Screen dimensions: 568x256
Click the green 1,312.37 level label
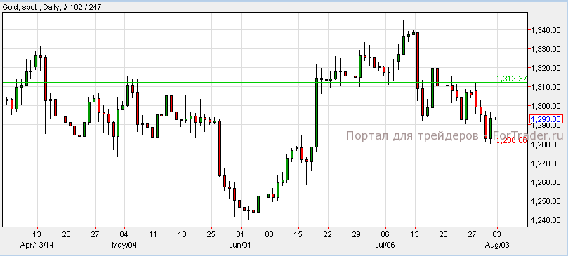(x=512, y=79)
